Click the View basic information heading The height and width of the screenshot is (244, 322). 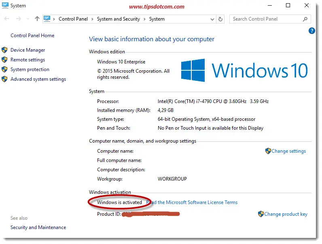pos(152,39)
